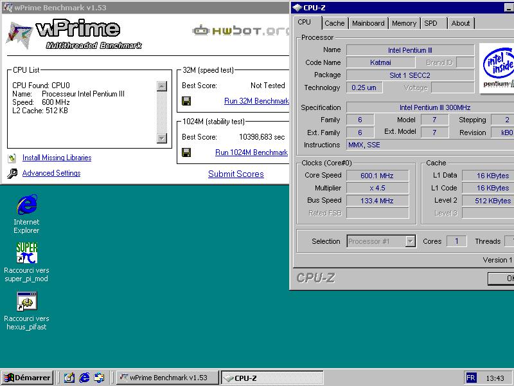Click the taskbar clock showing 13:43
Screen dimensions: 514x386
coord(495,378)
